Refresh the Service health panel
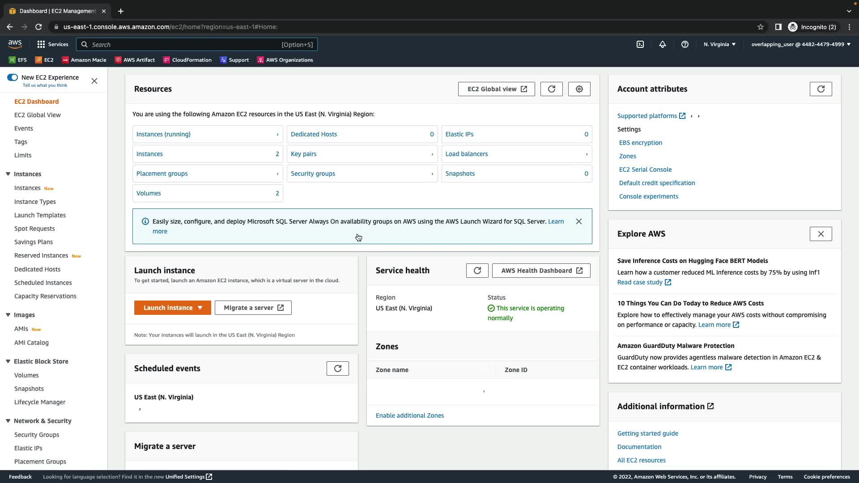This screenshot has width=859, height=483. 477,271
